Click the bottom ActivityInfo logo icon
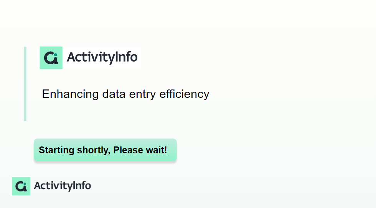 pyautogui.click(x=21, y=186)
